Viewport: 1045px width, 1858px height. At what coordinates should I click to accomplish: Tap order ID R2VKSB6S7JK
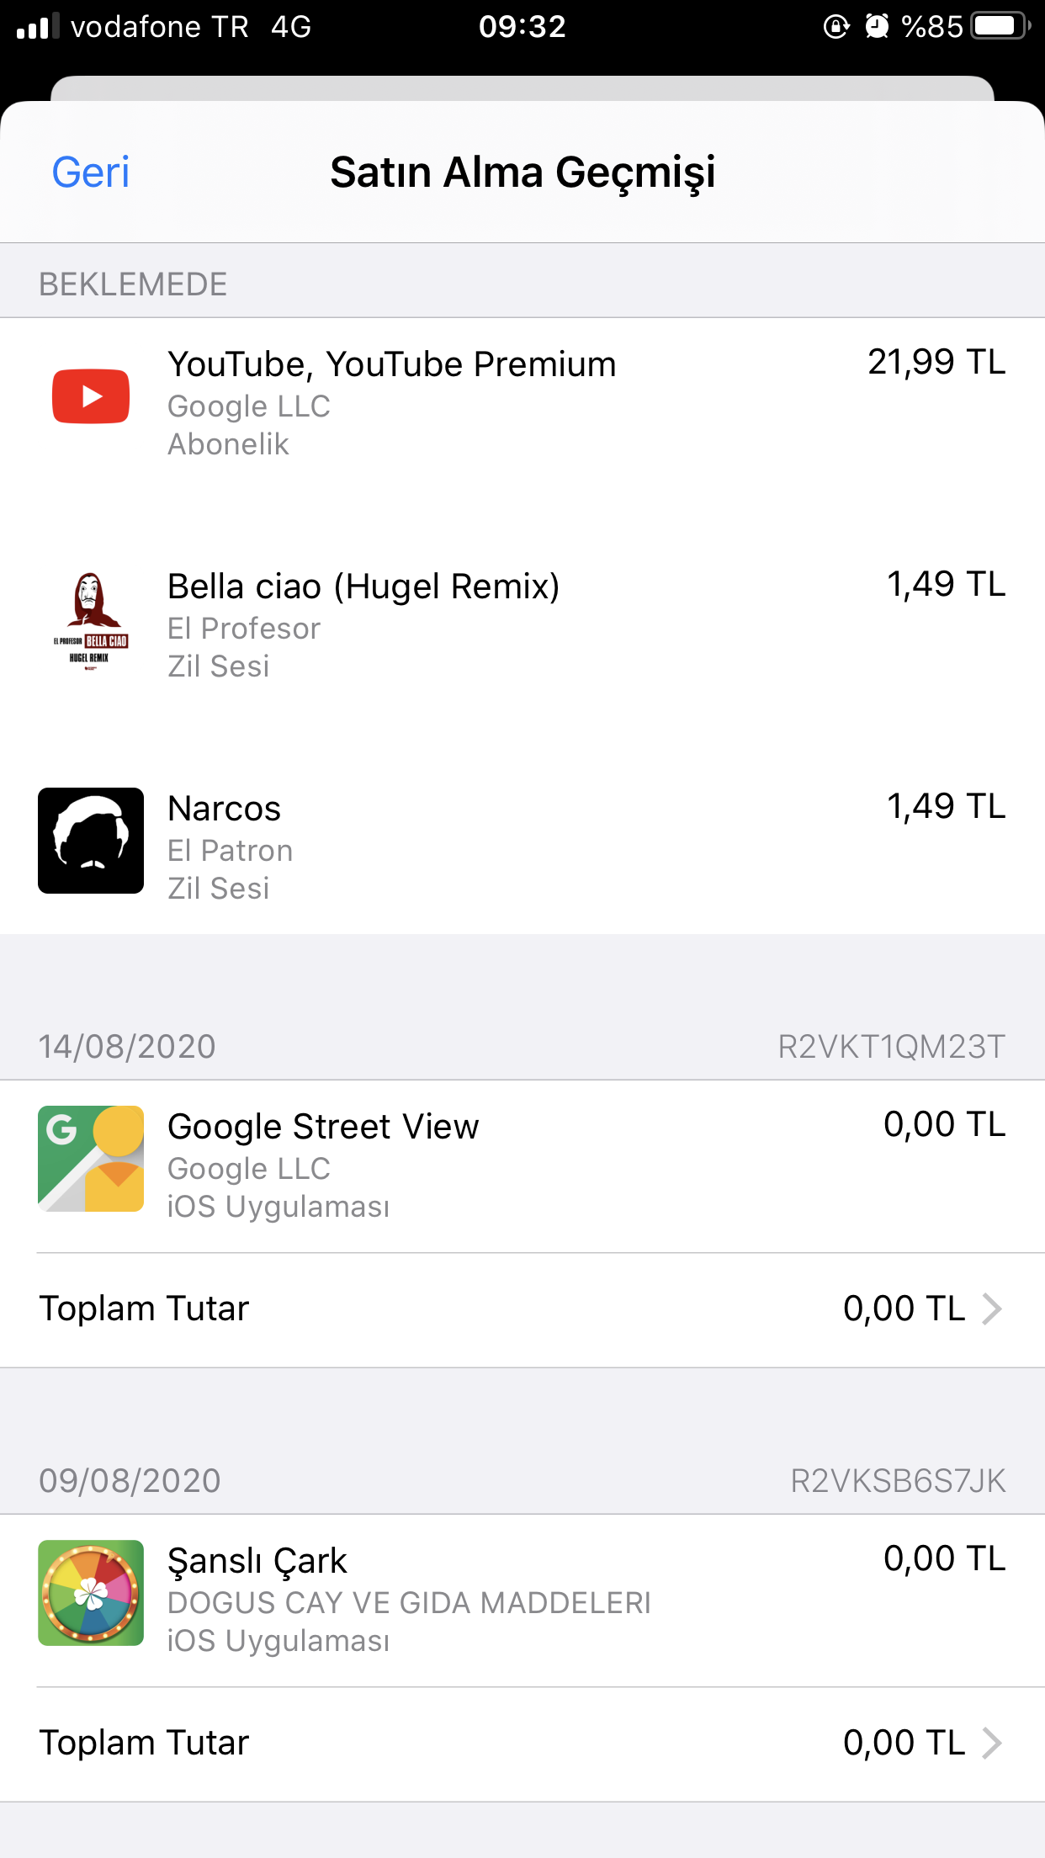898,1481
